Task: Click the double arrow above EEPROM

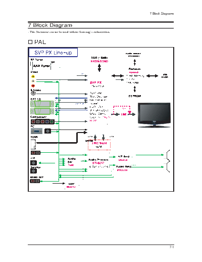Action: coord(135,89)
